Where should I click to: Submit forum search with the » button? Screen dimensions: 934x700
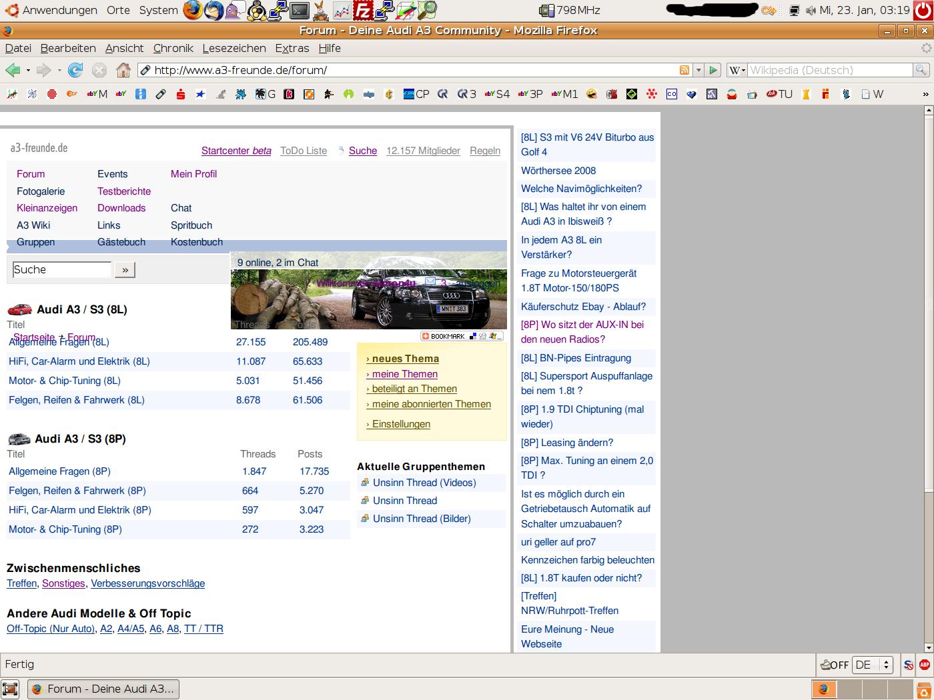(x=125, y=270)
